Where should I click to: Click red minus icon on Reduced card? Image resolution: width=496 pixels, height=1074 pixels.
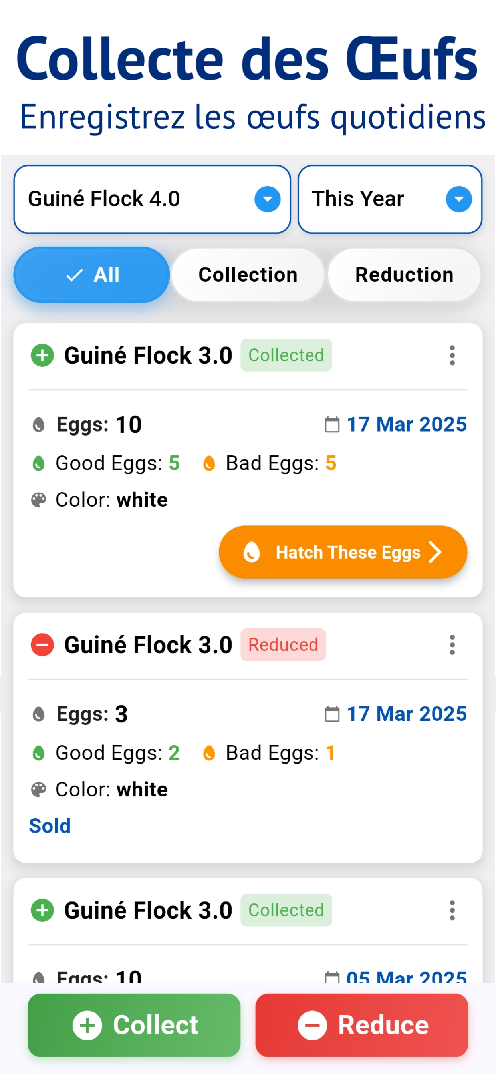click(42, 645)
